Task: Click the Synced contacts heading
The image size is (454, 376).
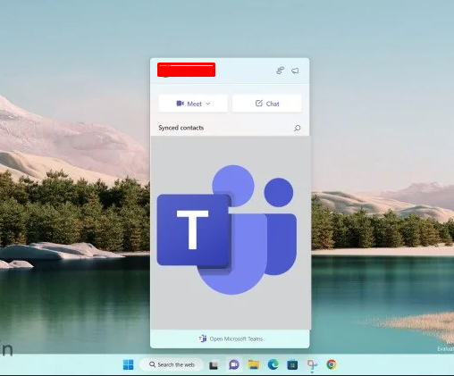Action: tap(181, 128)
